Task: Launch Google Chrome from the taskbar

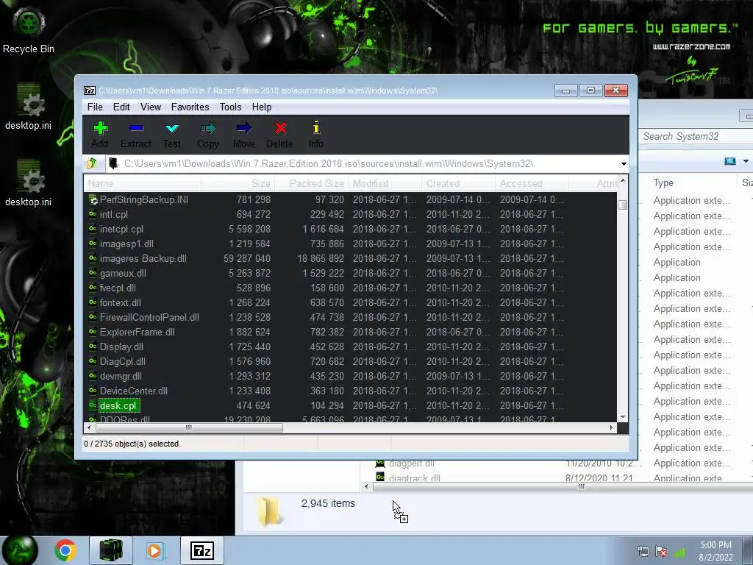Action: pos(65,550)
